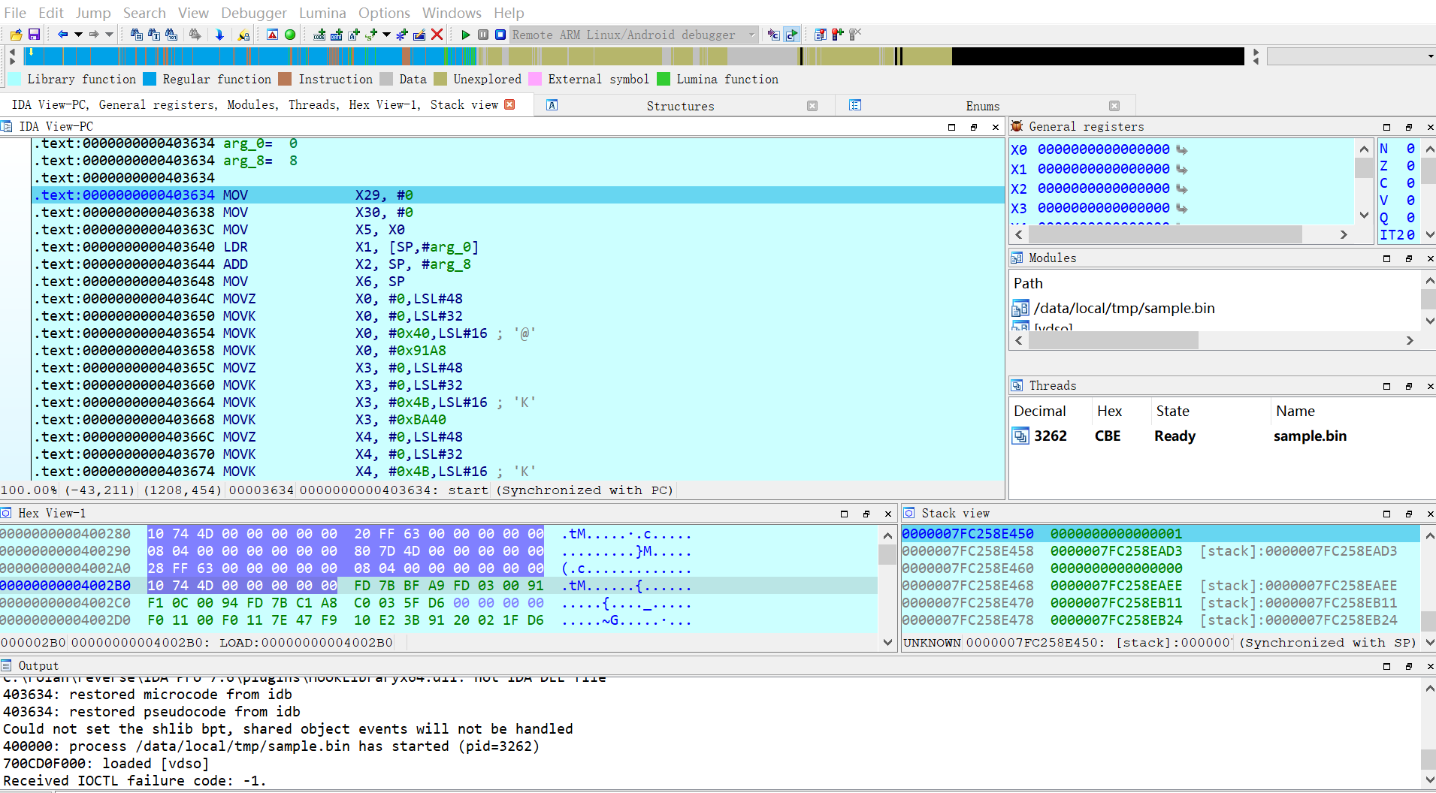Click the red X delete icon in toolbar

tap(437, 35)
